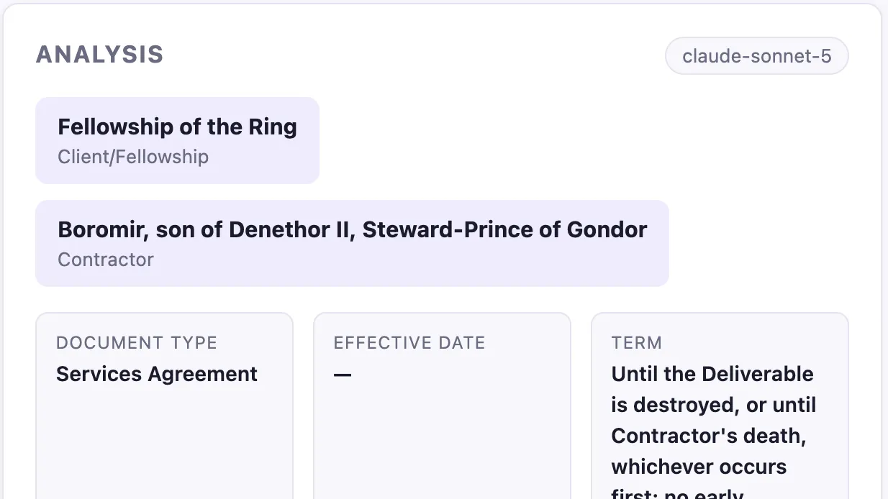Click the text line 'Until the Deliverable'
The image size is (888, 499).
712,374
